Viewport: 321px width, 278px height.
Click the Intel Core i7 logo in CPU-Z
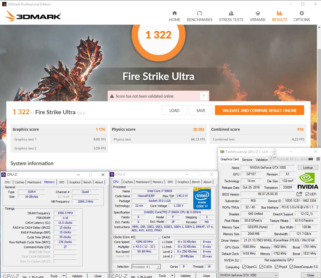202,198
